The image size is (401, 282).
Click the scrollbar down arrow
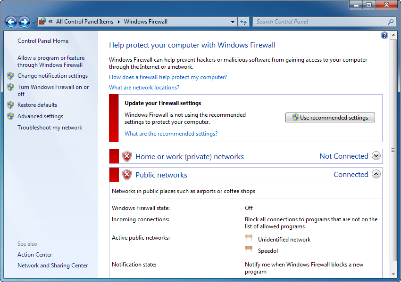tap(393, 274)
